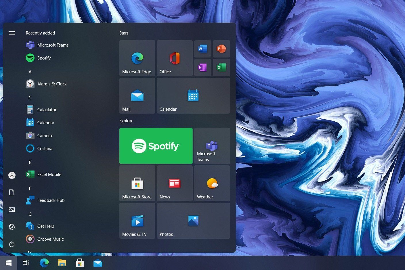Image resolution: width=405 pixels, height=270 pixels.
Task: Expand the hamburger menu in the sidebar
Action: click(12, 33)
